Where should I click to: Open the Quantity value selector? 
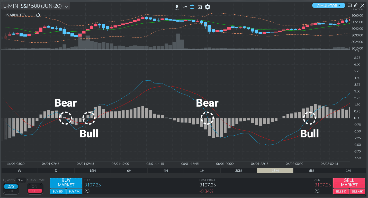tap(20, 180)
